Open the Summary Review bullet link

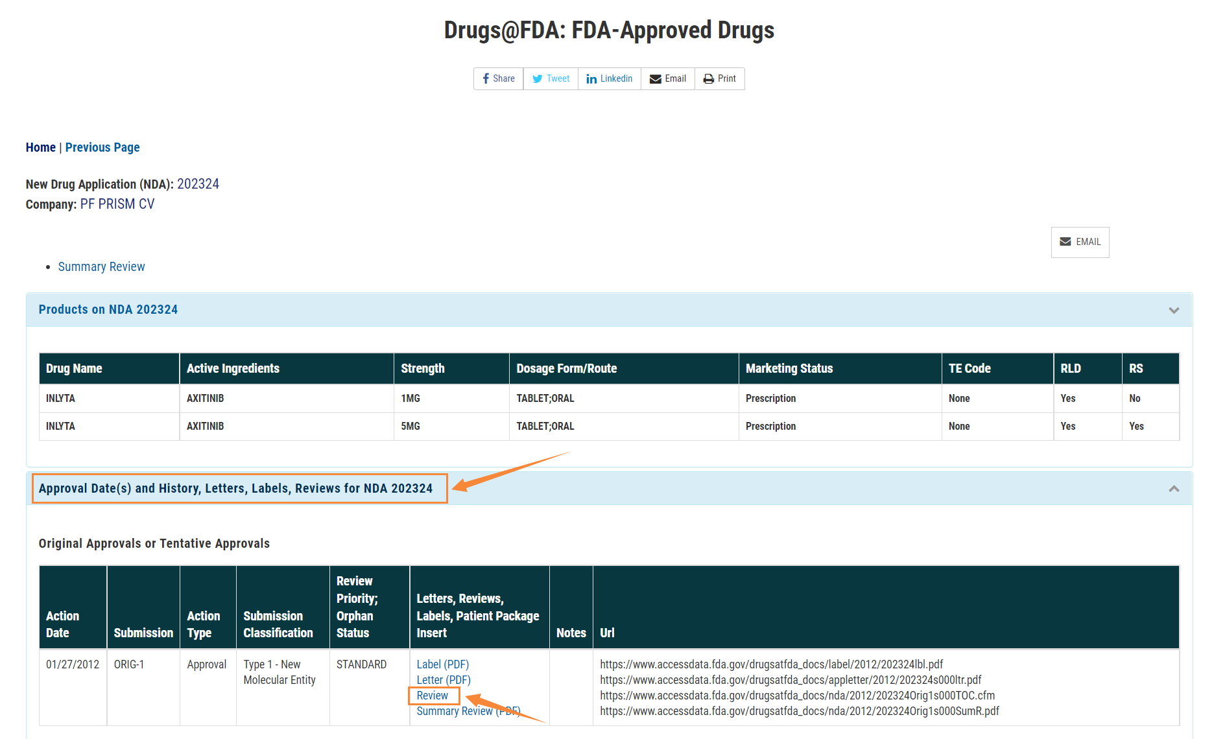[102, 267]
